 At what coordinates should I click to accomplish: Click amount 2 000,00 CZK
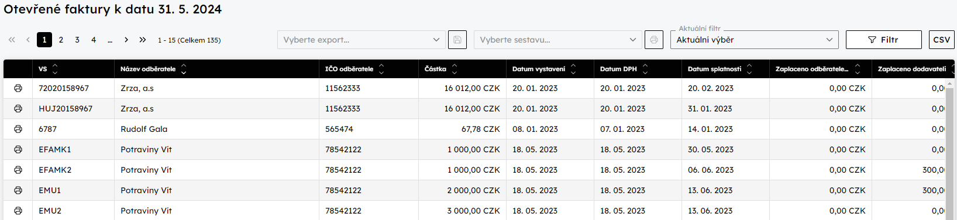pos(473,190)
